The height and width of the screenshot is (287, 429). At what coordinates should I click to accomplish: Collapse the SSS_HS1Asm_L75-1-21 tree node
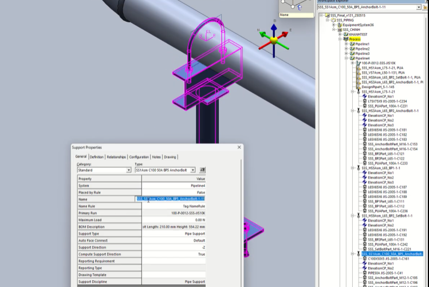click(x=352, y=92)
